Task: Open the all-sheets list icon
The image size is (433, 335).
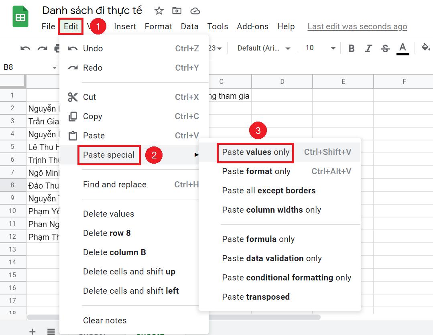Action: (51, 331)
